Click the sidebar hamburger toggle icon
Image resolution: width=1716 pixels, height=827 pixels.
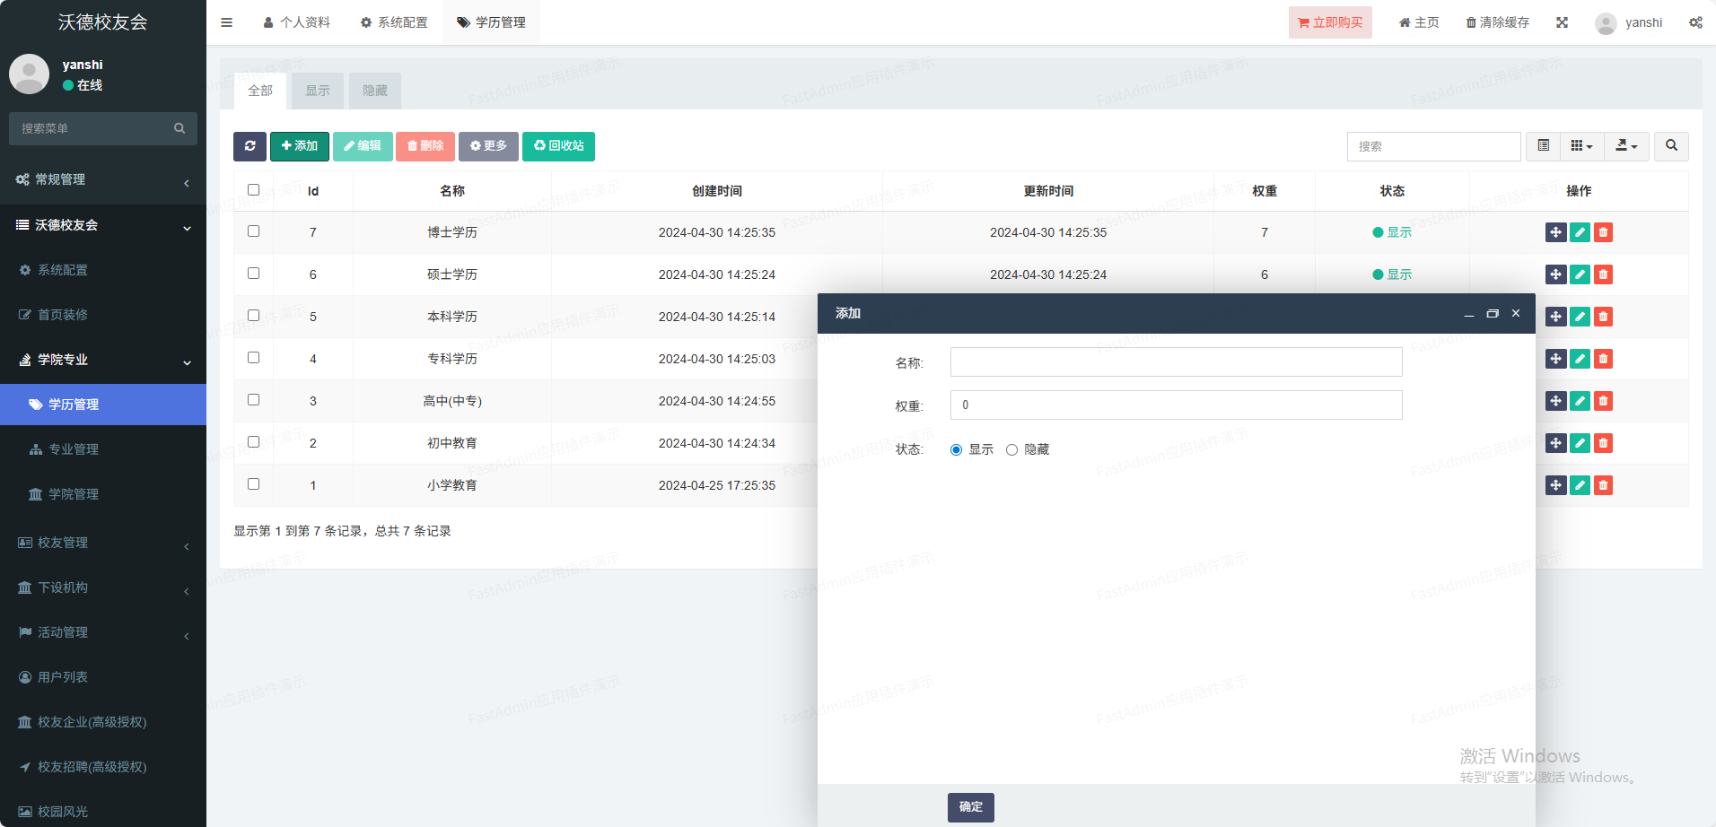pos(226,22)
